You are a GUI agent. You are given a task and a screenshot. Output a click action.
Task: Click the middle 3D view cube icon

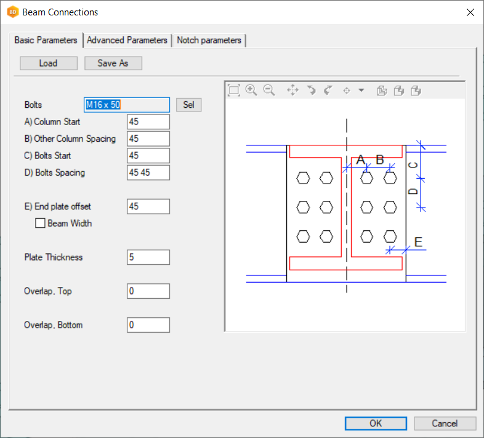point(399,91)
